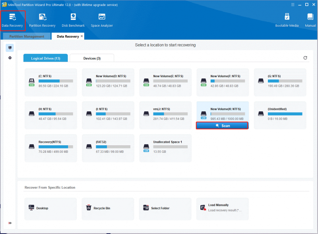Switch to Partition Management tab
The image size is (318, 234).
tap(27, 36)
